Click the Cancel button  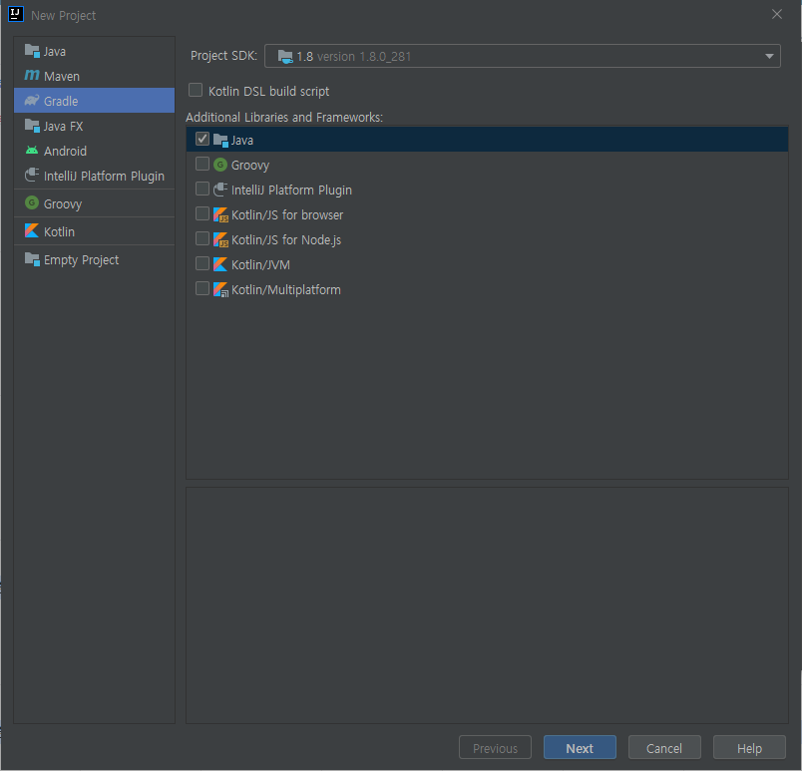(664, 747)
